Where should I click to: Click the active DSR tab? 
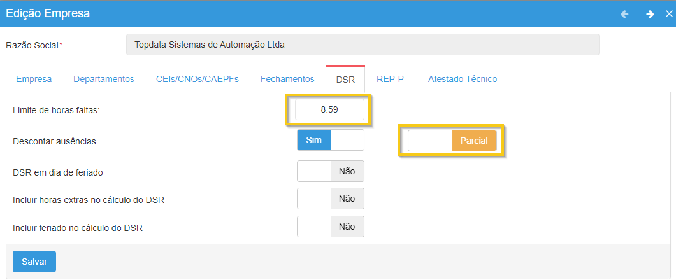345,80
